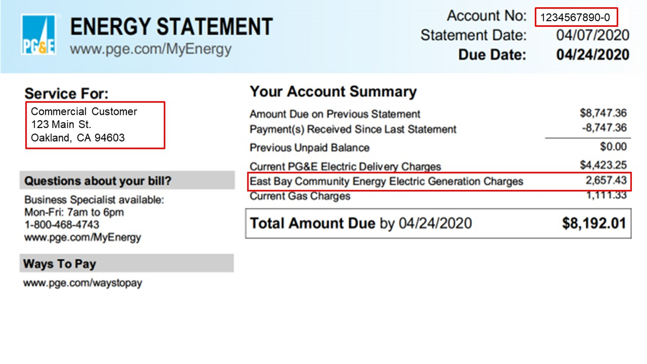Select the Due Date 04/24/2020 value
The image size is (647, 364).
592,55
